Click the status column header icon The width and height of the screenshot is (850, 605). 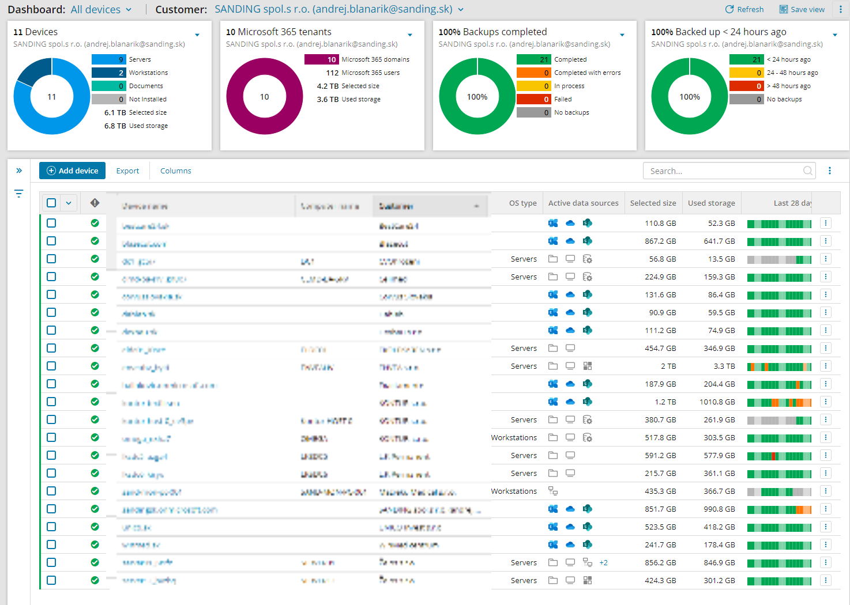95,203
